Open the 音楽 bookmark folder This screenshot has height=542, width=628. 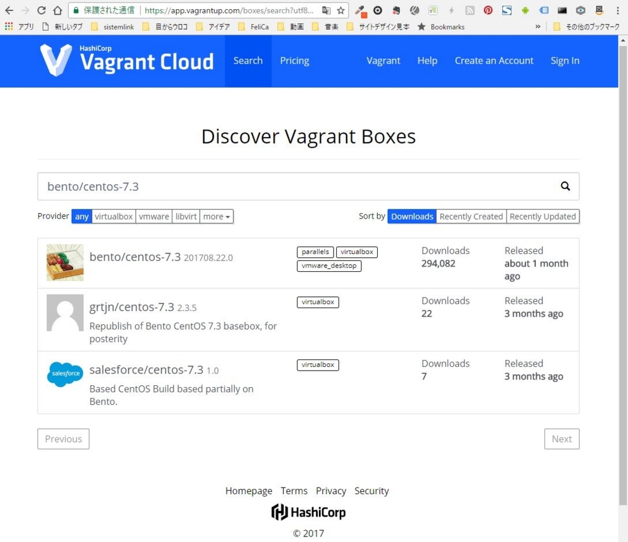point(325,27)
